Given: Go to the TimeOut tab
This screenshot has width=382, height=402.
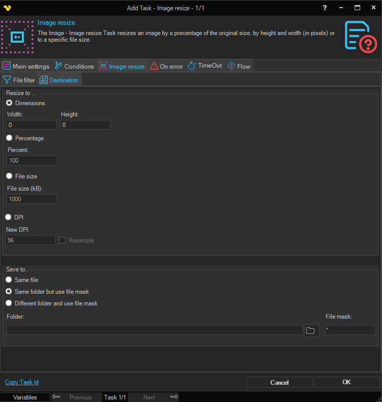Looking at the screenshot, I should pyautogui.click(x=205, y=66).
